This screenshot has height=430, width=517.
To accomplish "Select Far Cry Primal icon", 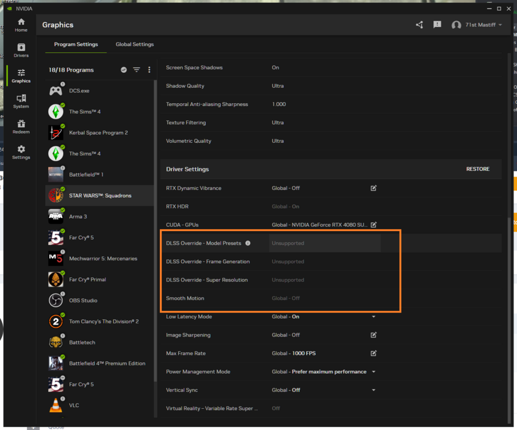I will (x=56, y=279).
